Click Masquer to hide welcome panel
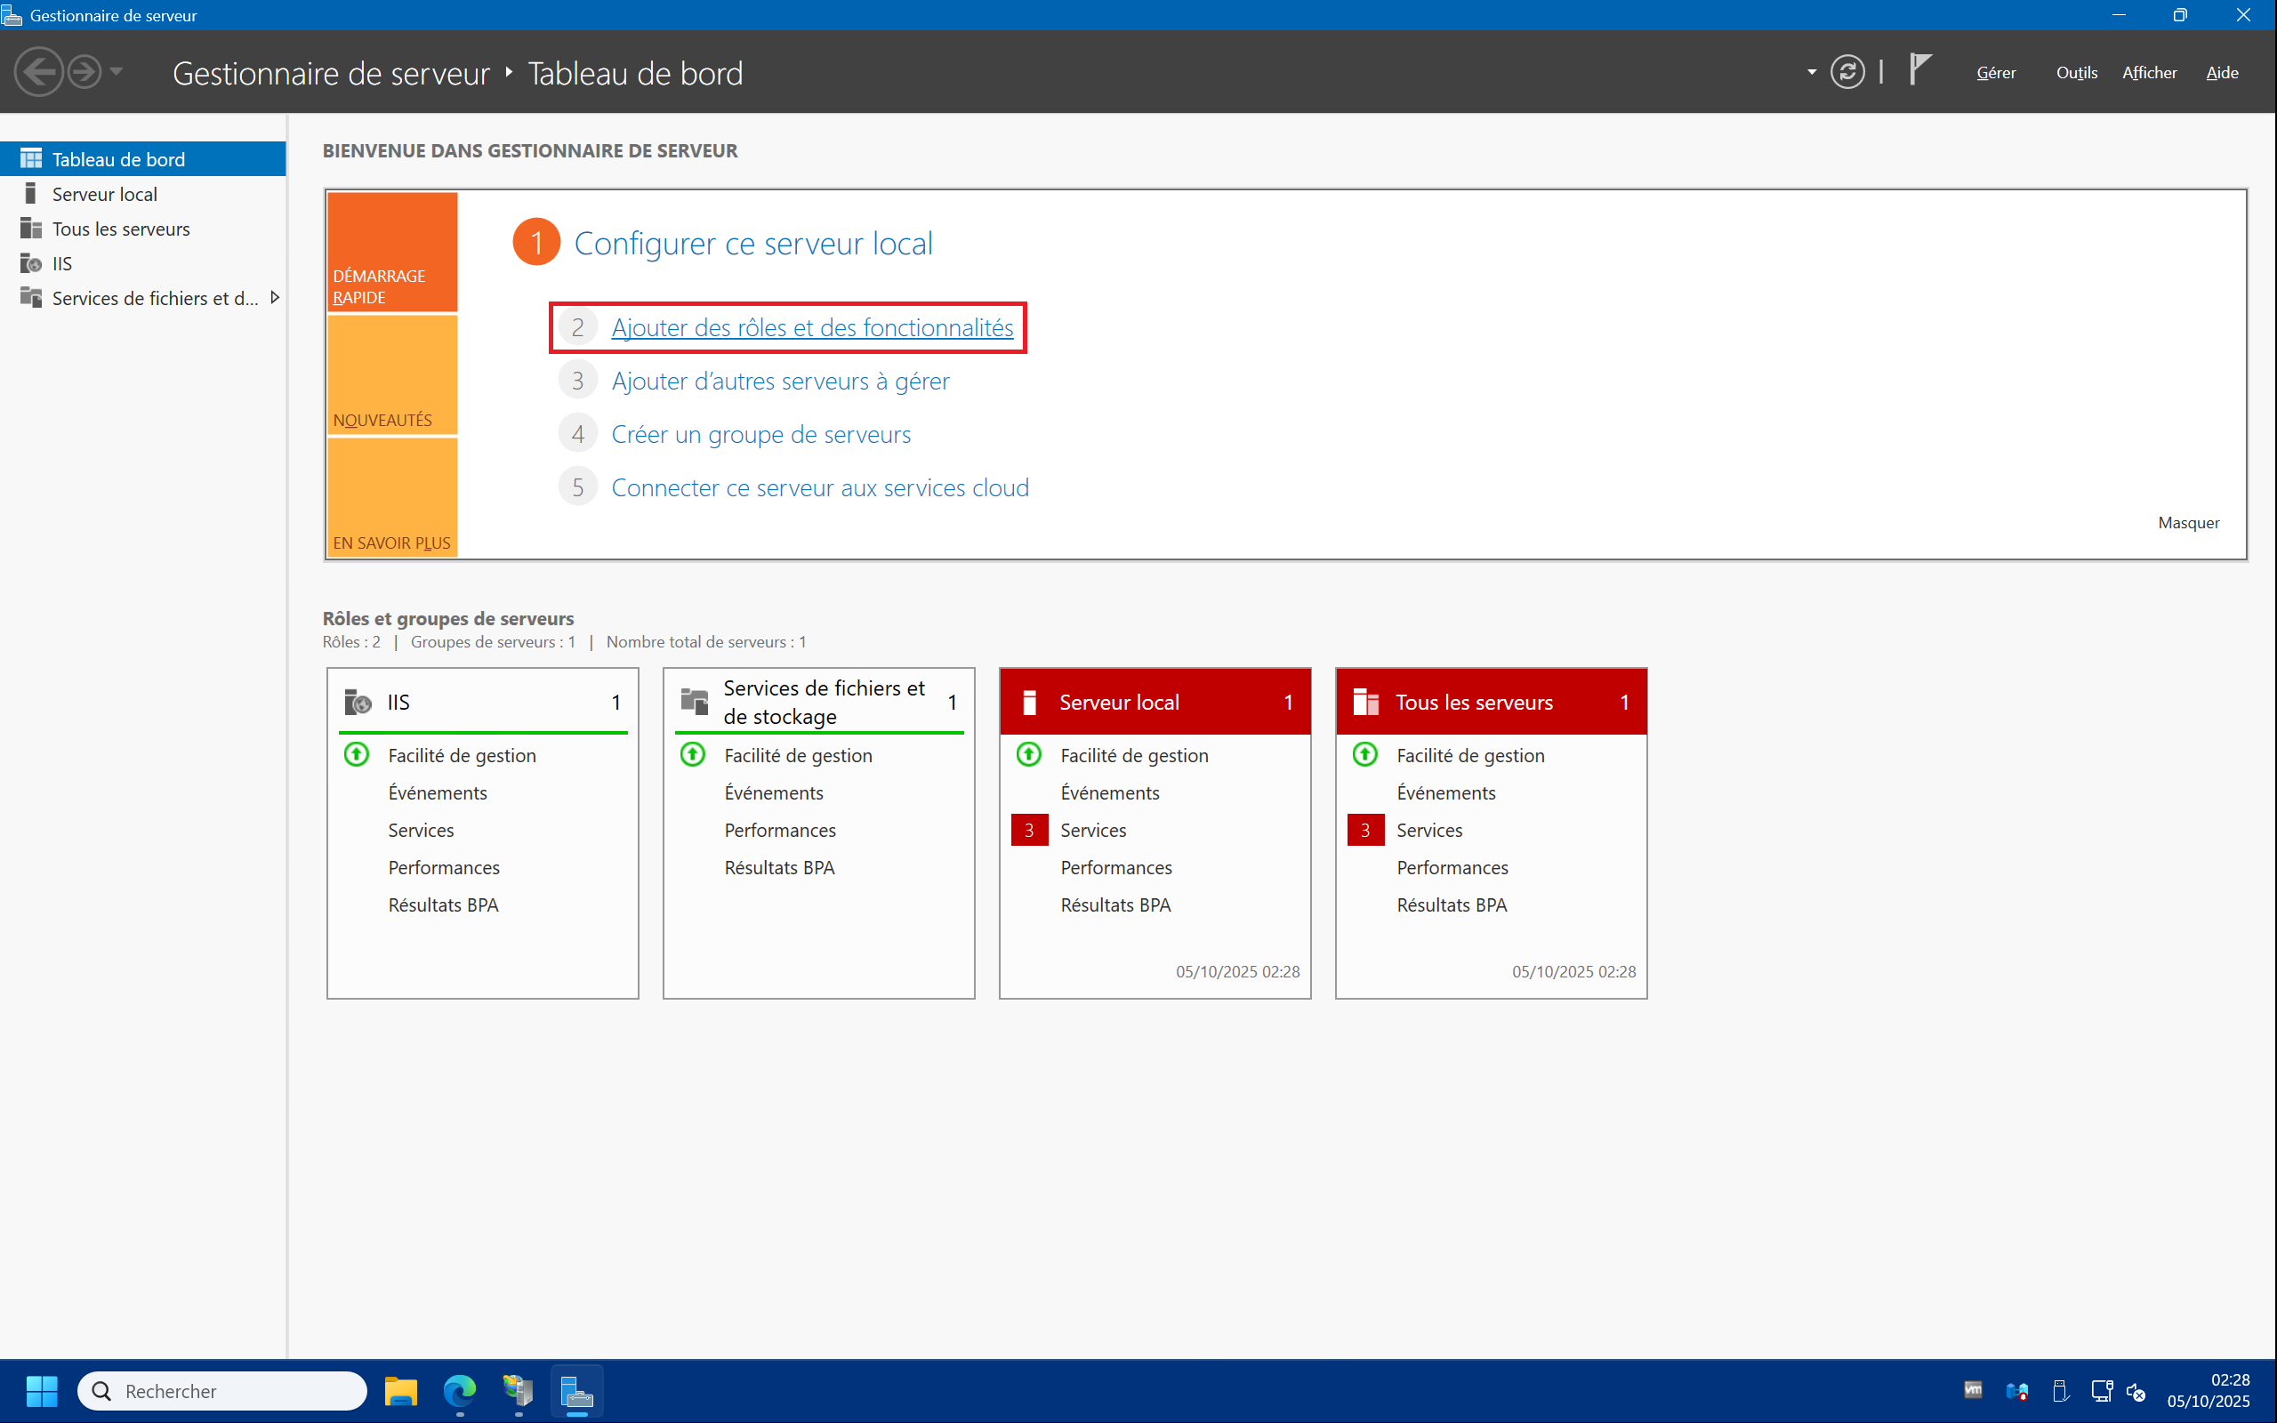This screenshot has width=2277, height=1423. (2188, 522)
